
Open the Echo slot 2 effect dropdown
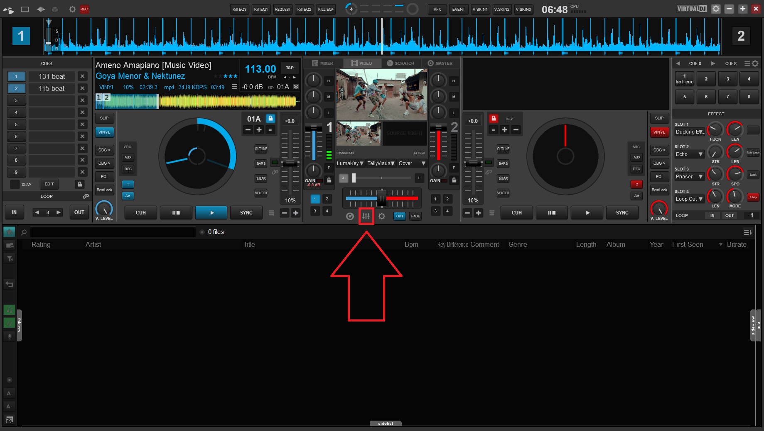(x=689, y=154)
